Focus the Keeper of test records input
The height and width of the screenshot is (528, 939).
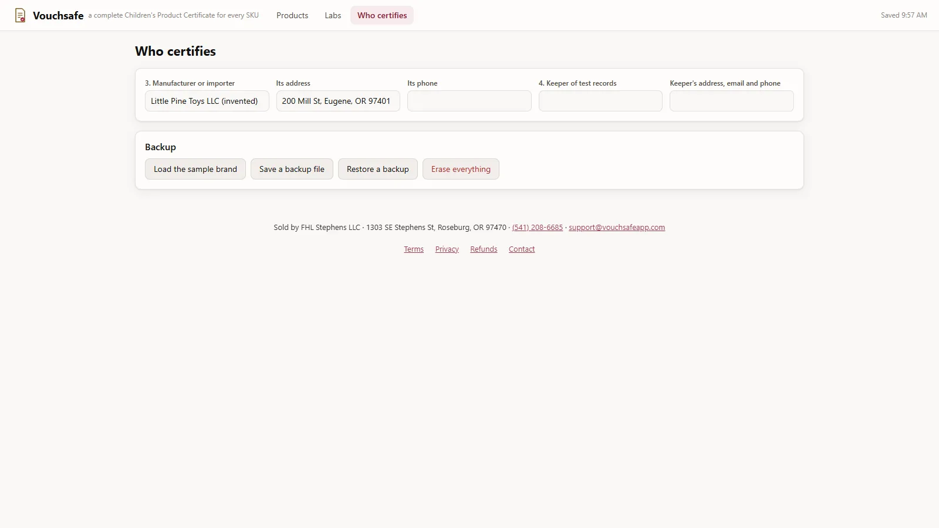click(x=600, y=101)
